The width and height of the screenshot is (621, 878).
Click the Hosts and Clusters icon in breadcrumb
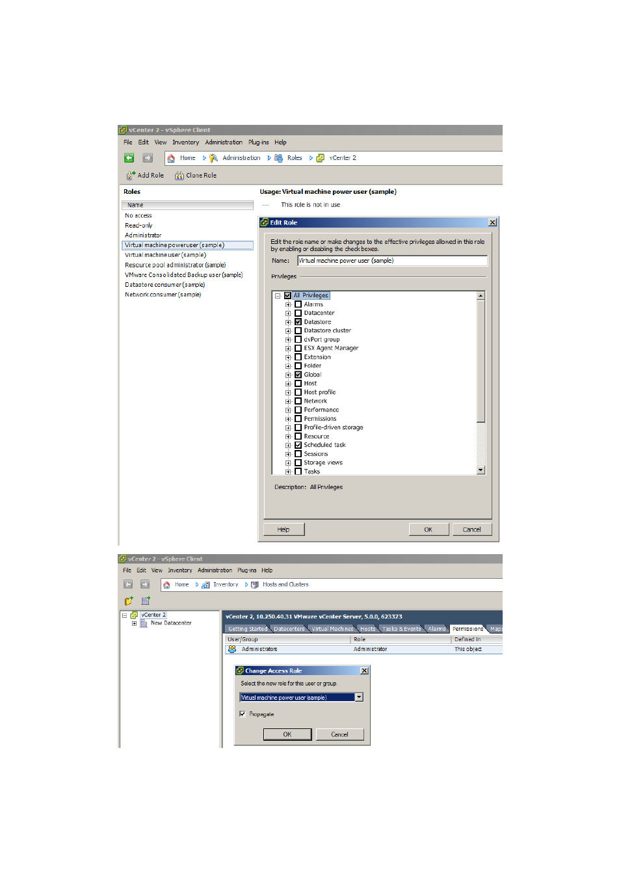tap(255, 585)
